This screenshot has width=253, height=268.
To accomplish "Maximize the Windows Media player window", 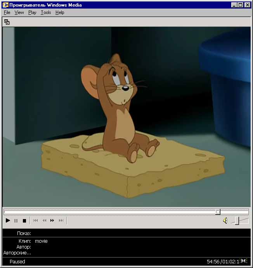I will coord(240,5).
